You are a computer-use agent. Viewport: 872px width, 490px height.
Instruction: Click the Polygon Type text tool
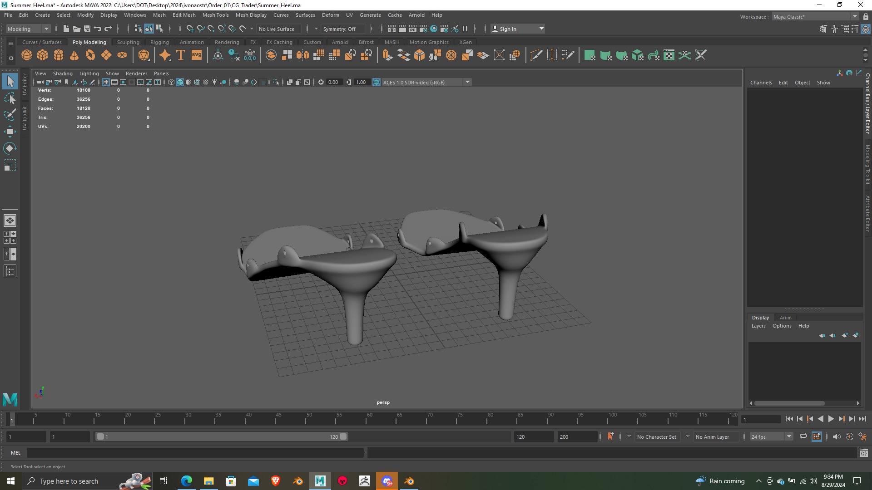click(181, 55)
